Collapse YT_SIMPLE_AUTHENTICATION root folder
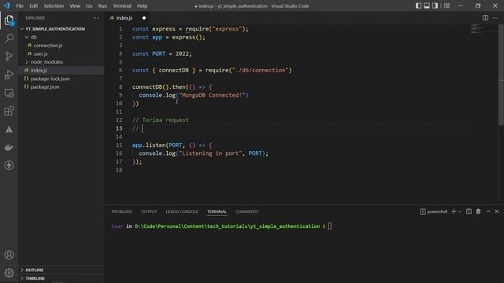 click(x=22, y=29)
